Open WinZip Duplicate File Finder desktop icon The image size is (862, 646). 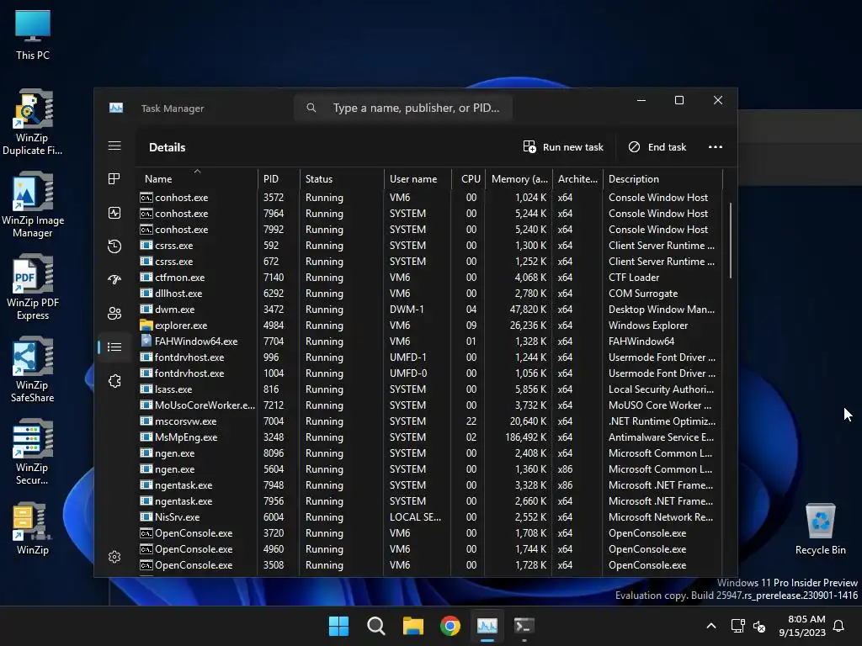point(33,122)
